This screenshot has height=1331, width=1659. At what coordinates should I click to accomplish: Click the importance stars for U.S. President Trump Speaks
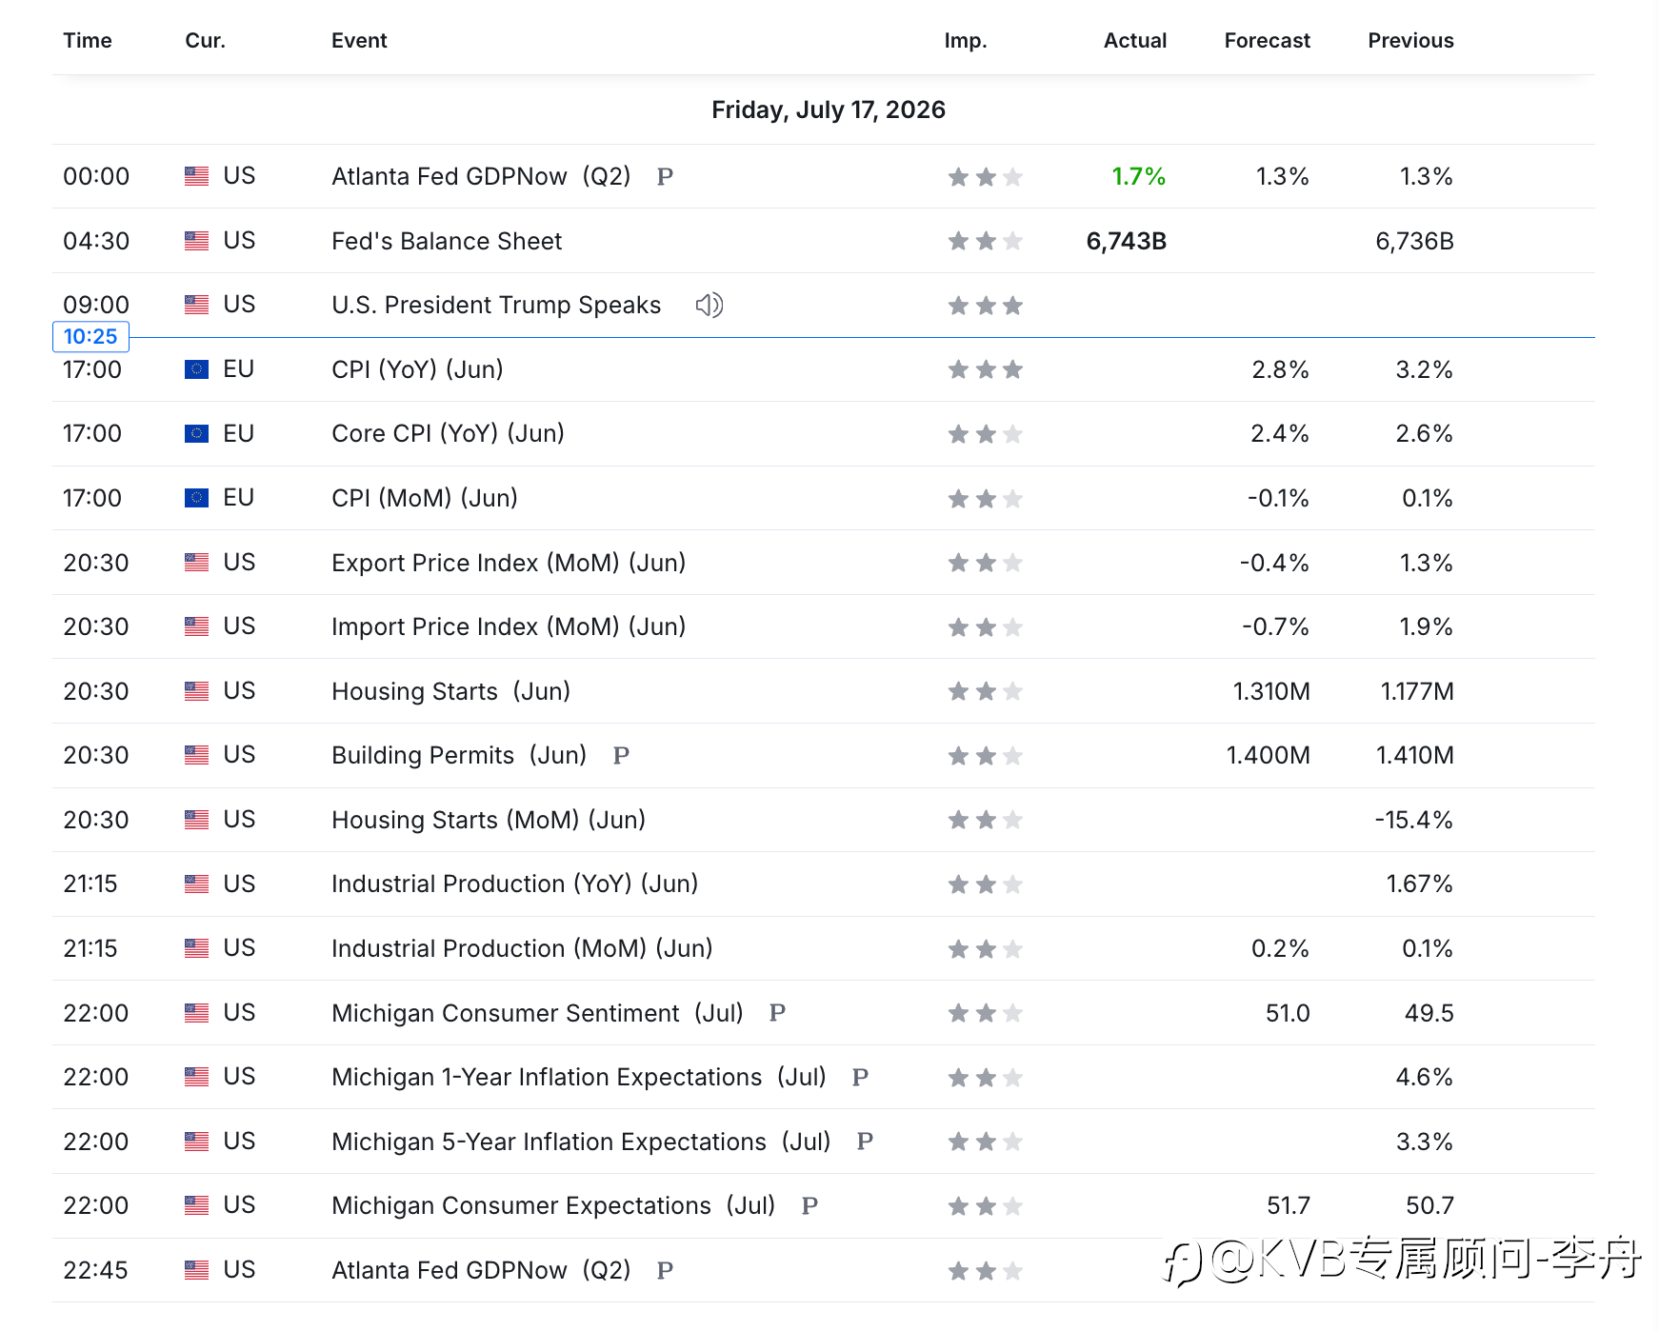[x=985, y=306]
